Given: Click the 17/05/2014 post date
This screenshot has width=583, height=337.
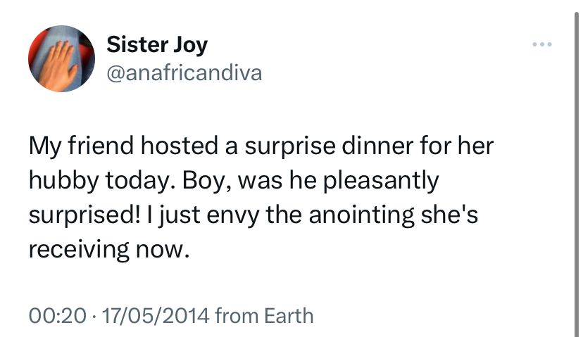Looking at the screenshot, I should pyautogui.click(x=155, y=316).
